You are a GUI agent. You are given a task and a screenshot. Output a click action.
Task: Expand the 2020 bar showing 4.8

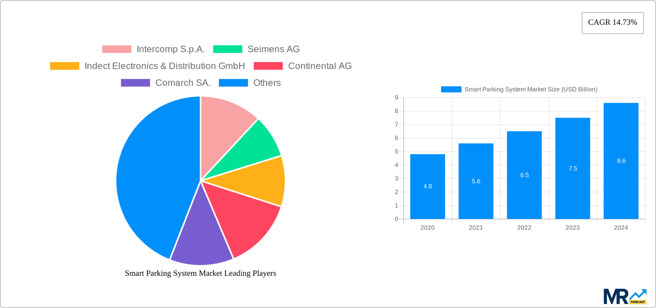pos(427,186)
